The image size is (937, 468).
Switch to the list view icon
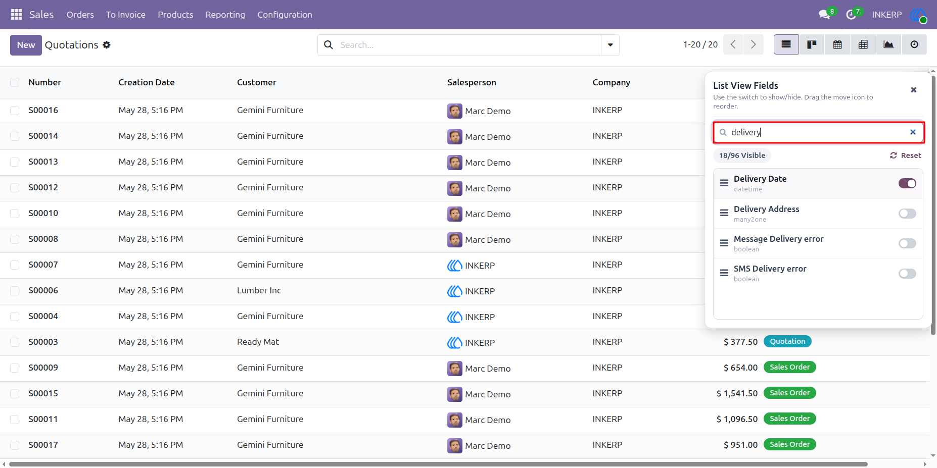[x=786, y=44]
